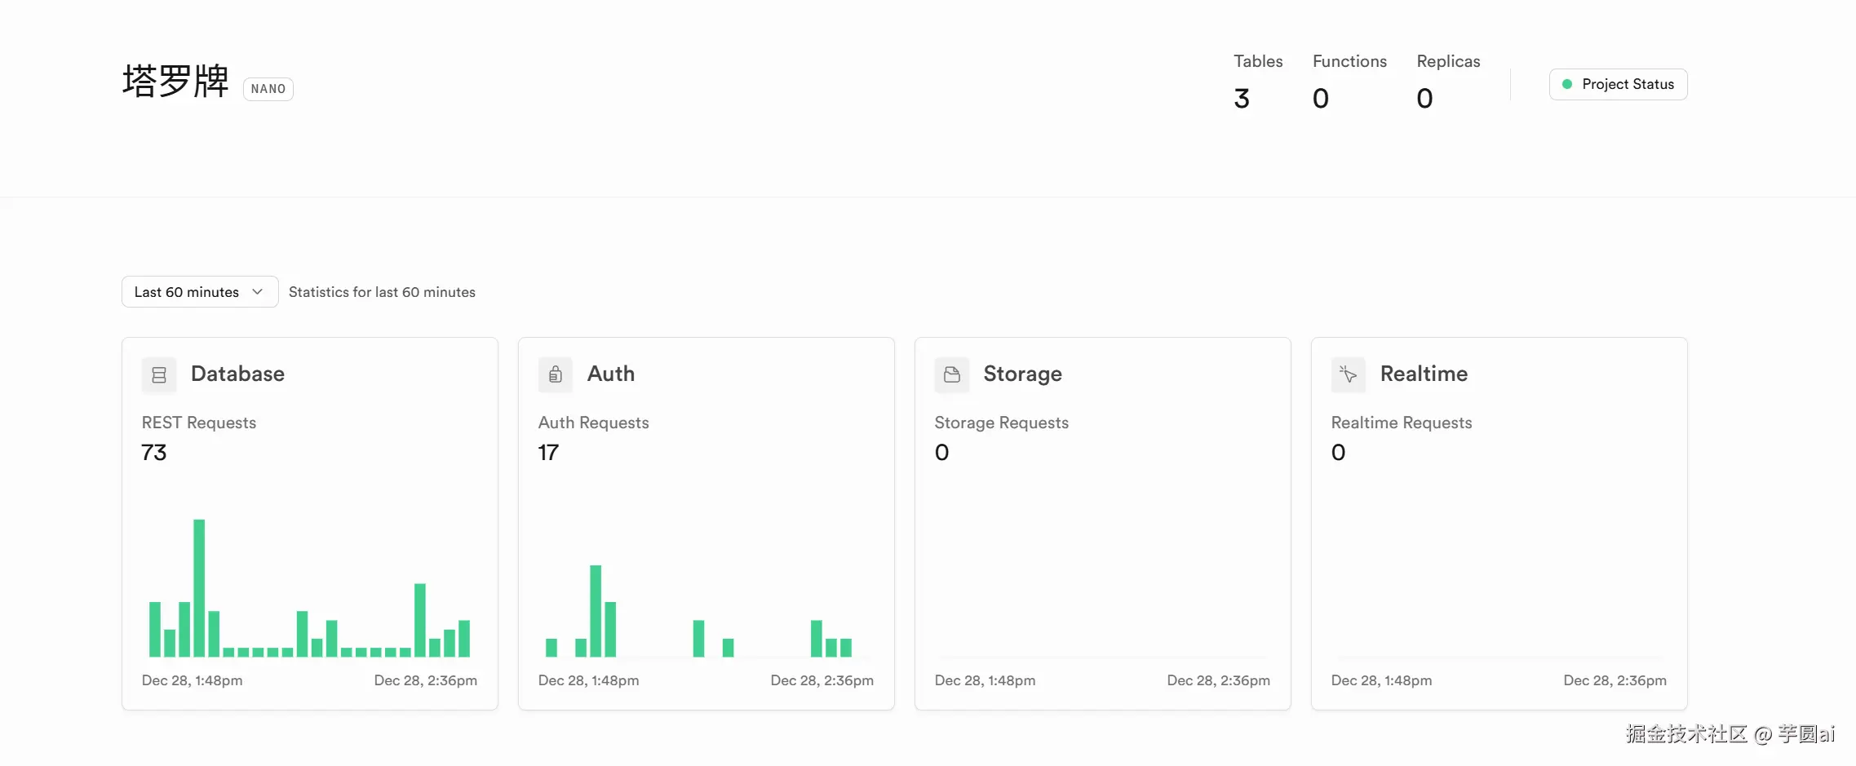This screenshot has width=1856, height=766.
Task: Click the tallest REST Requests chart bar
Action: [x=199, y=587]
